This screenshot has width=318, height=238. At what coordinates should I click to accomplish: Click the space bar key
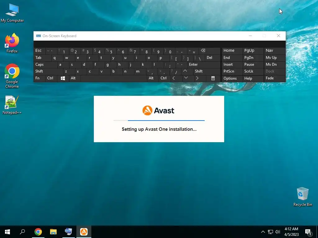pos(114,78)
